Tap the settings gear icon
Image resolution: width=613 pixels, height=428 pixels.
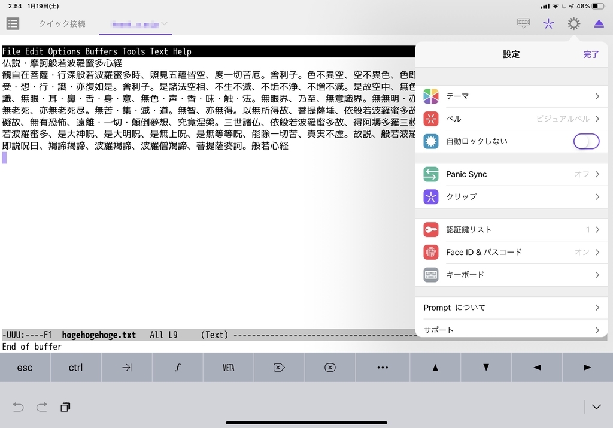(573, 24)
